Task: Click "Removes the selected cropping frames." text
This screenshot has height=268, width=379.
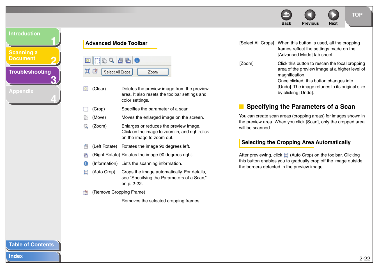Action: pos(161,201)
